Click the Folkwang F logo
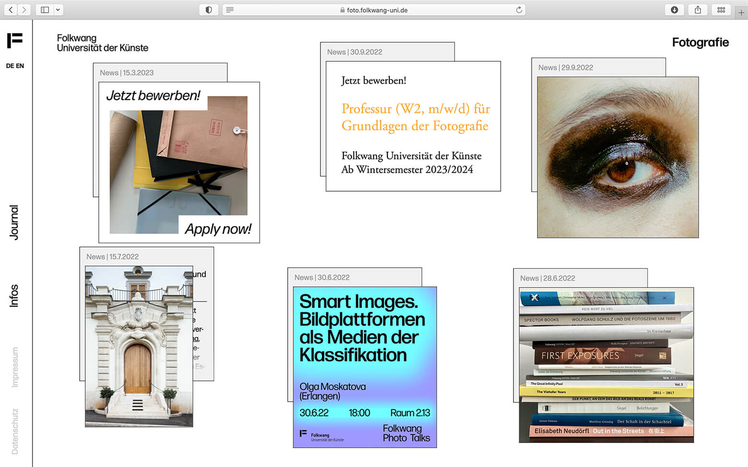748x467 pixels. [15, 41]
